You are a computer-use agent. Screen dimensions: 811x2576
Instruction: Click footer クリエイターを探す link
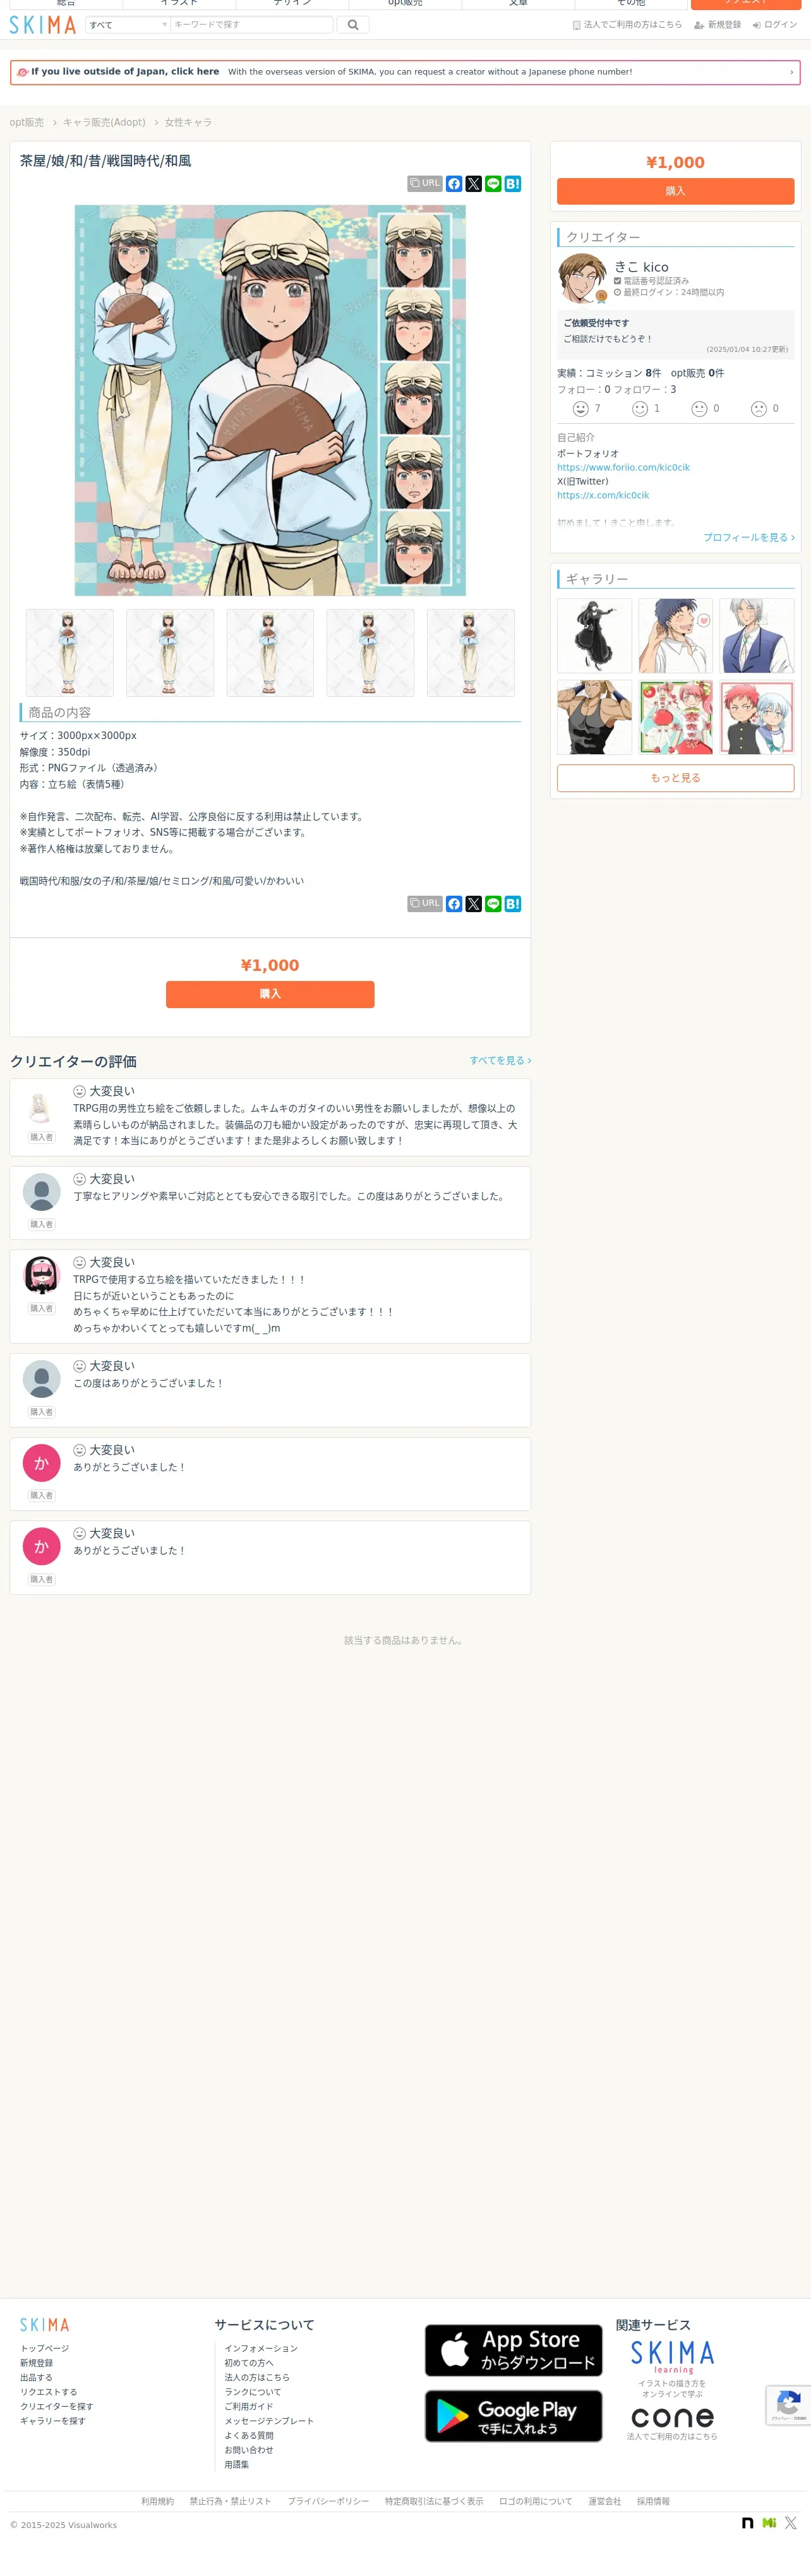[x=57, y=2407]
